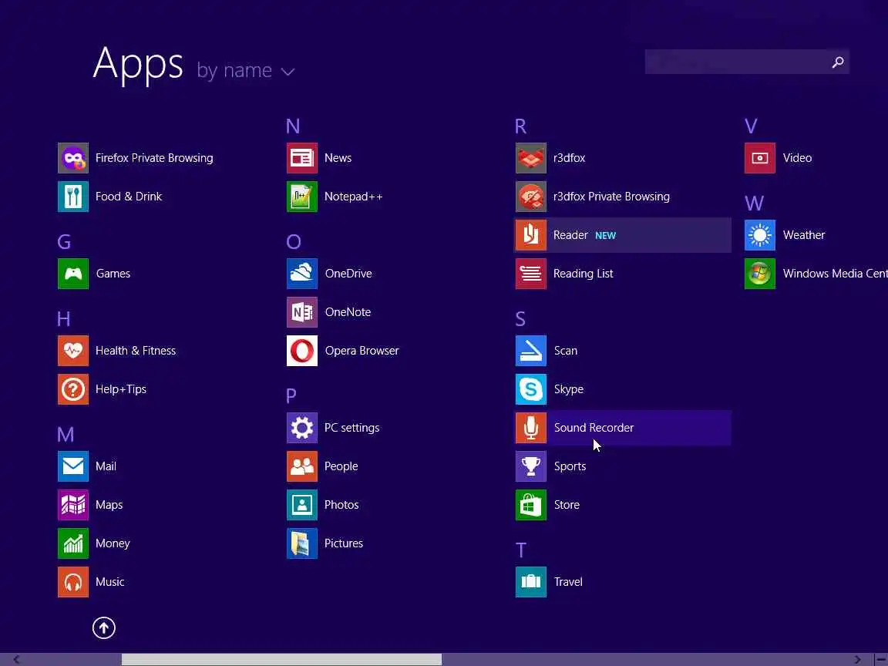Click the horizontal scrollbar thumb
888x666 pixels.
pos(281,659)
